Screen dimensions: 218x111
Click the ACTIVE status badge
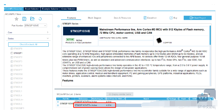(x=70, y=40)
